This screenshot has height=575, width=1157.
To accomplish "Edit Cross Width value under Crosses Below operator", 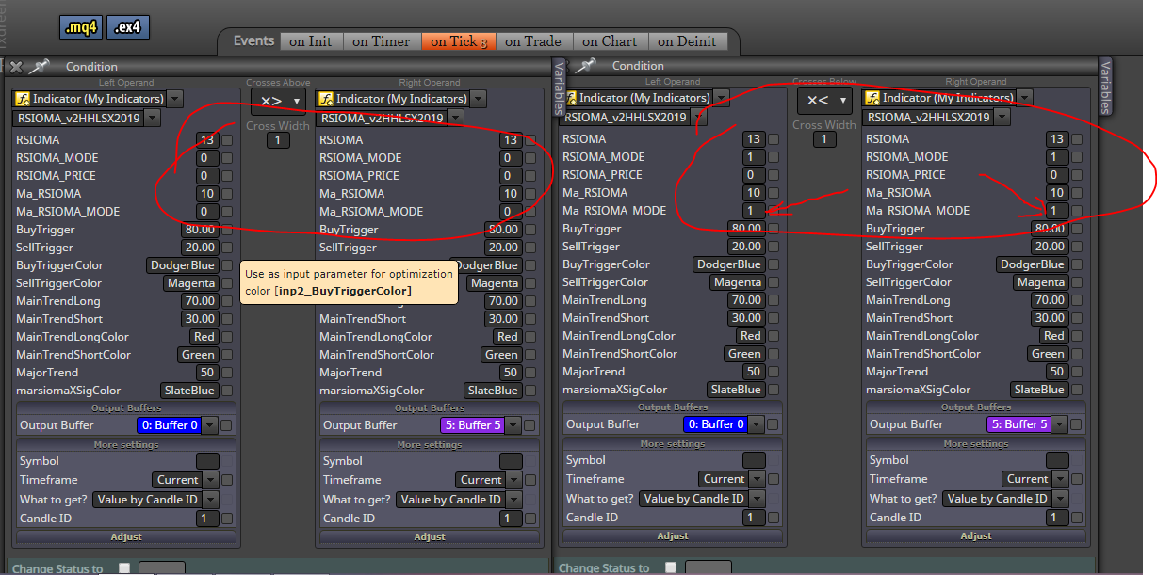I will [x=824, y=139].
